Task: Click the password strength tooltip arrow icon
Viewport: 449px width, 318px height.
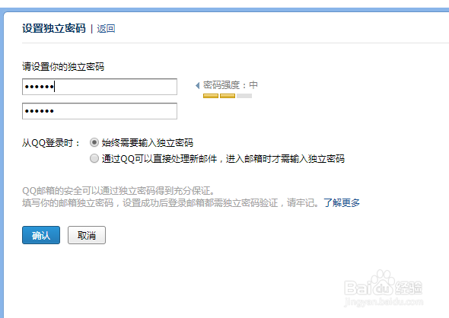Action: click(x=197, y=85)
